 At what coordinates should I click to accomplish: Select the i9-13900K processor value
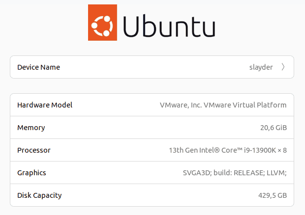pos(228,150)
